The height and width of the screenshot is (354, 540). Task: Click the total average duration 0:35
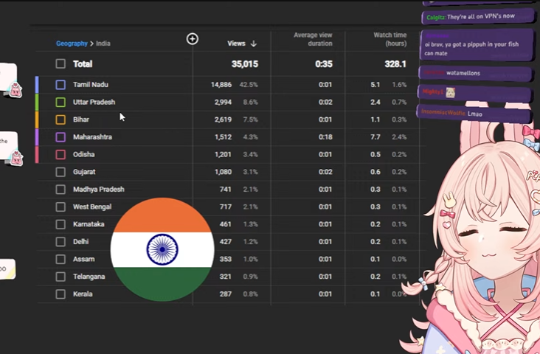(x=324, y=64)
